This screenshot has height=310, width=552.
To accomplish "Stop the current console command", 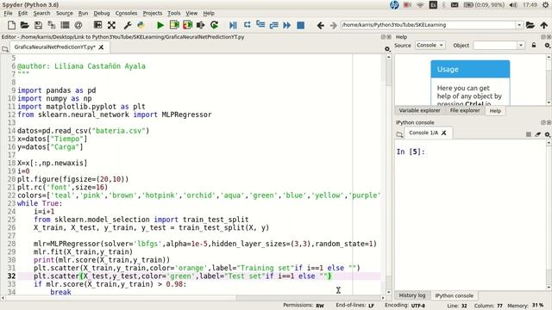I will tap(529, 134).
